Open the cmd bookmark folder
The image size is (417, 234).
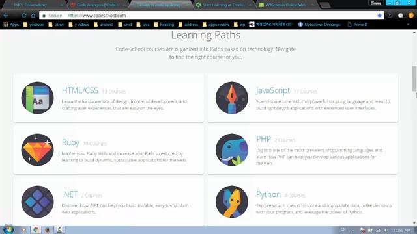click(125, 25)
